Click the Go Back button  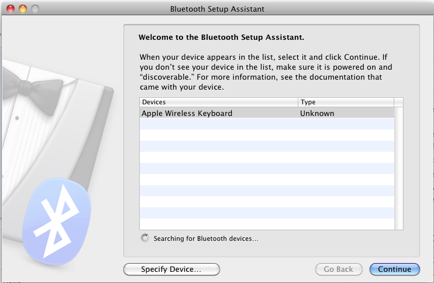coord(339,269)
